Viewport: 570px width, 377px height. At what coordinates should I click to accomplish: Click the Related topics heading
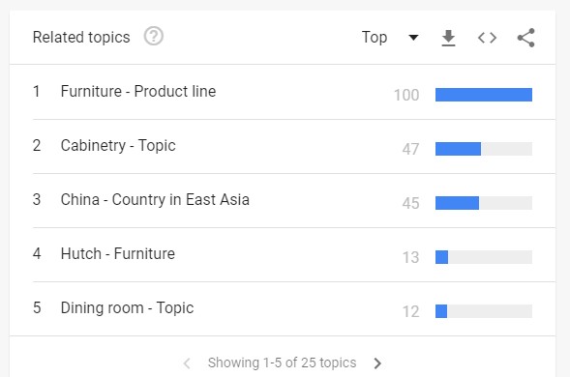(x=81, y=37)
